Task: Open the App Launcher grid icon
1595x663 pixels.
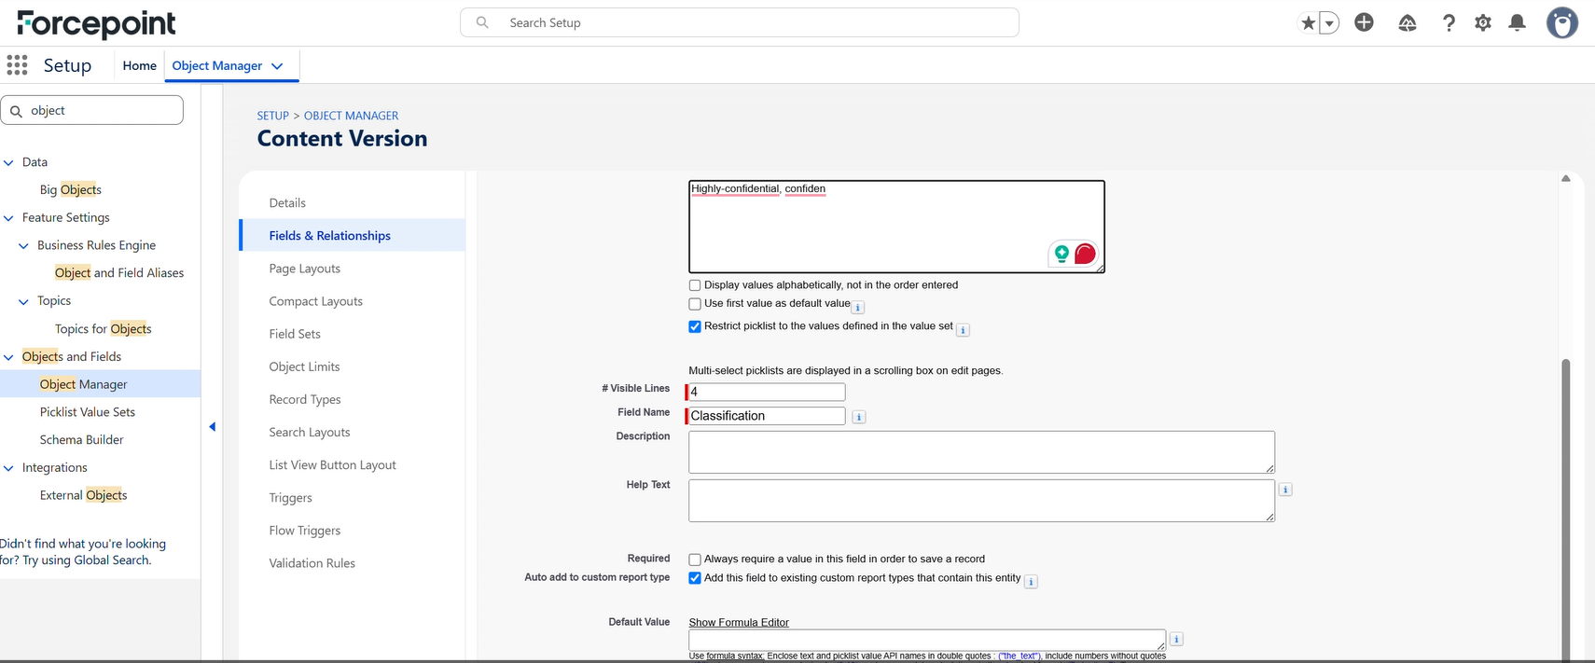Action: point(17,65)
